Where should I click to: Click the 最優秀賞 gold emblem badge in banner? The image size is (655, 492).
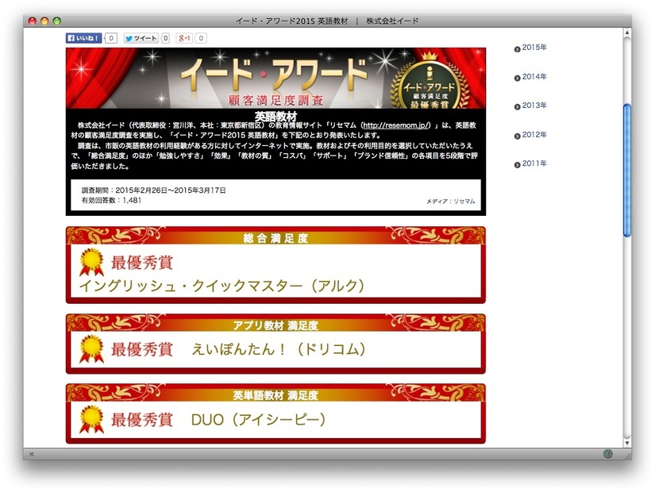point(430,82)
